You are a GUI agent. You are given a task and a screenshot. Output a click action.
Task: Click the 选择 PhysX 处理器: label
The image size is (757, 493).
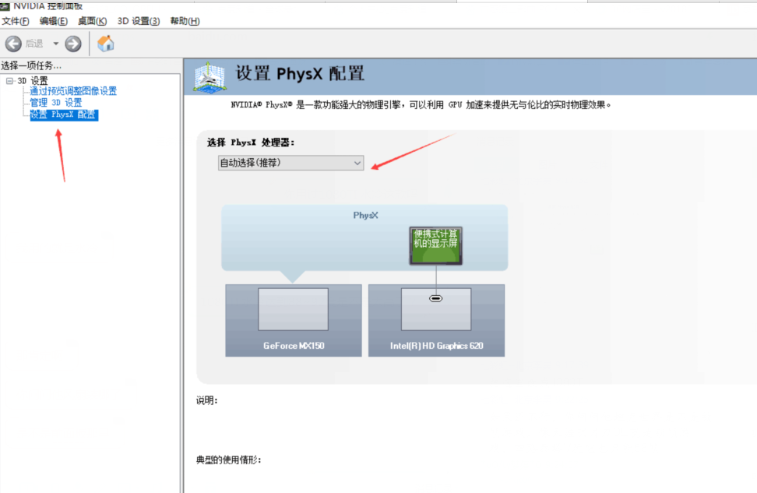[x=251, y=143]
